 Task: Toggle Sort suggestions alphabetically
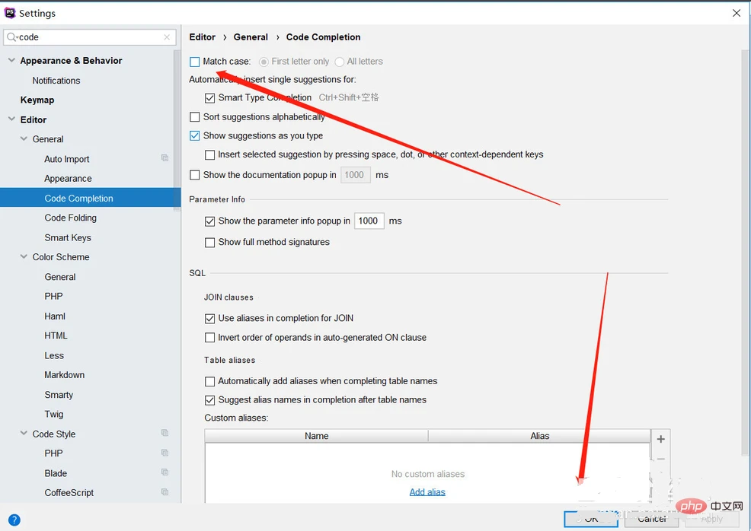195,117
